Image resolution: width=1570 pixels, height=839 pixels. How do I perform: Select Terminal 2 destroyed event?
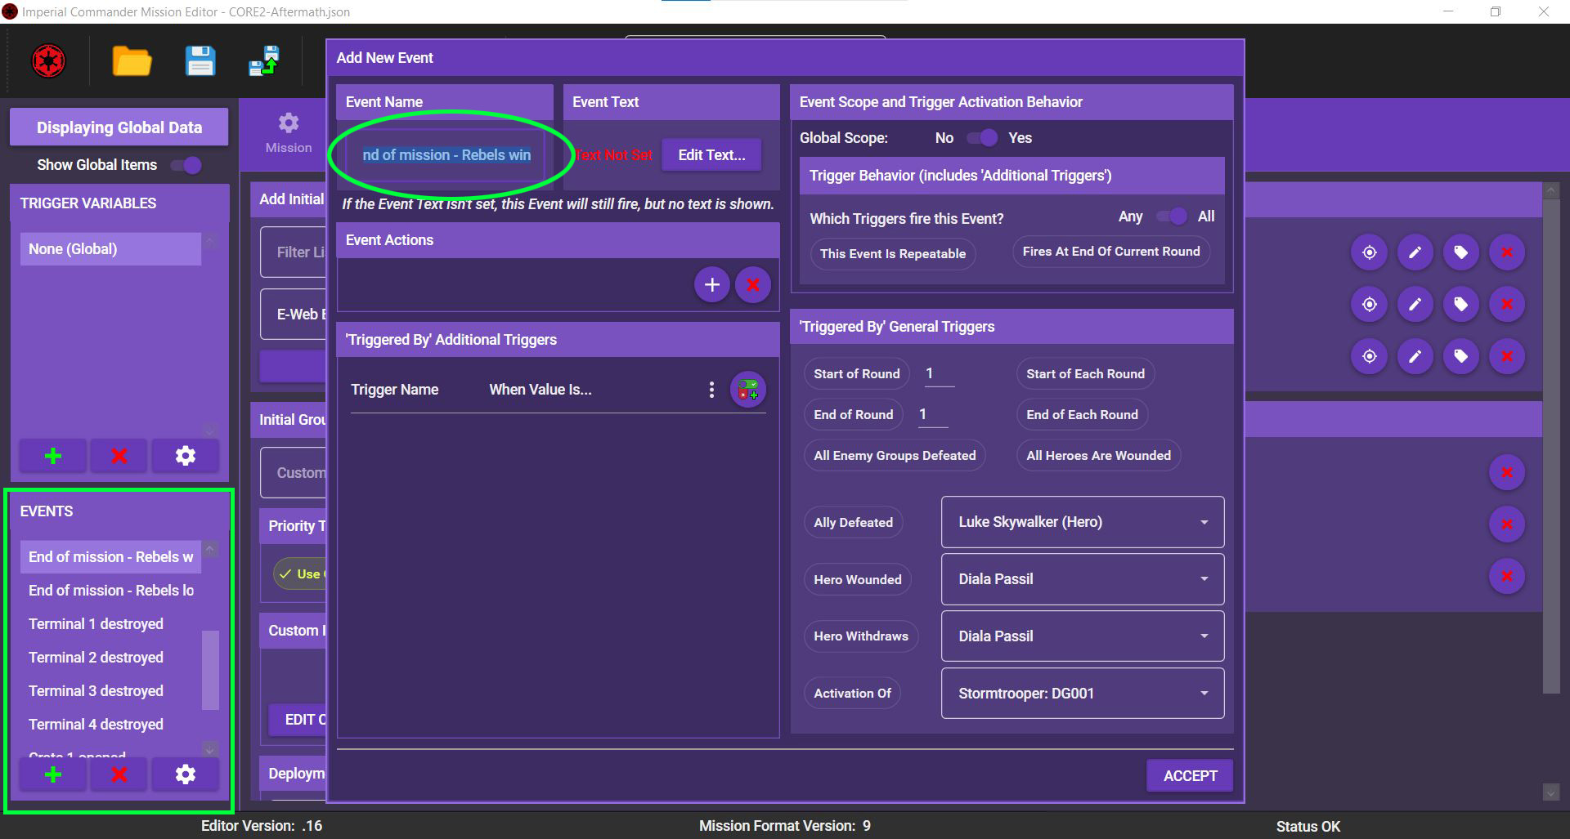coord(110,658)
